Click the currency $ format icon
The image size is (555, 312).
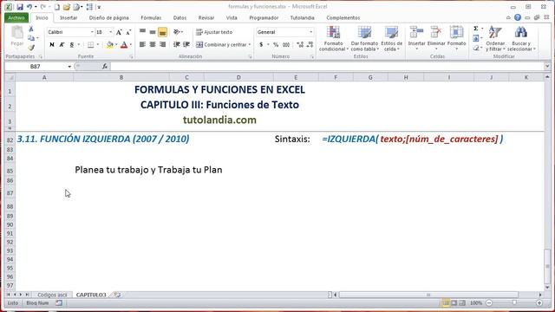pyautogui.click(x=261, y=44)
